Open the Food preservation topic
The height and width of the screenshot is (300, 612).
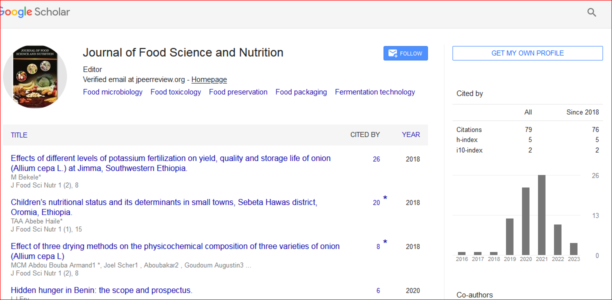coord(238,92)
